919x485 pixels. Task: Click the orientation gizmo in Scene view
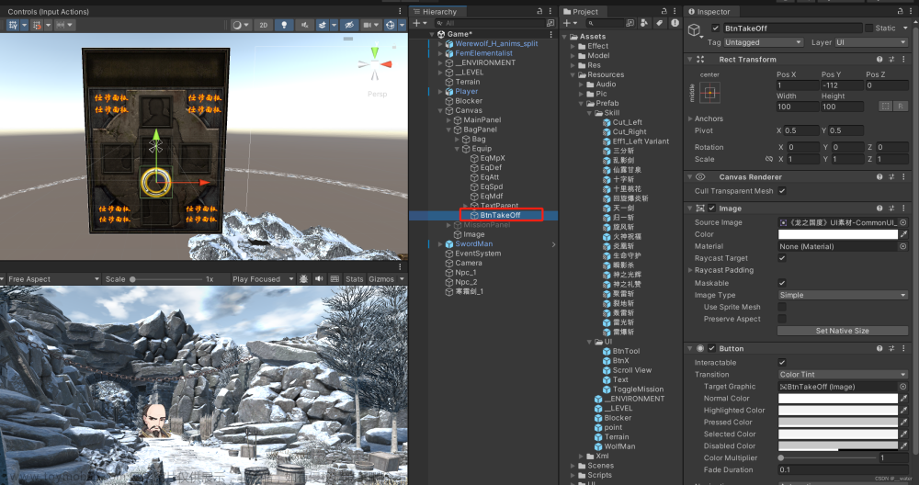tap(375, 63)
